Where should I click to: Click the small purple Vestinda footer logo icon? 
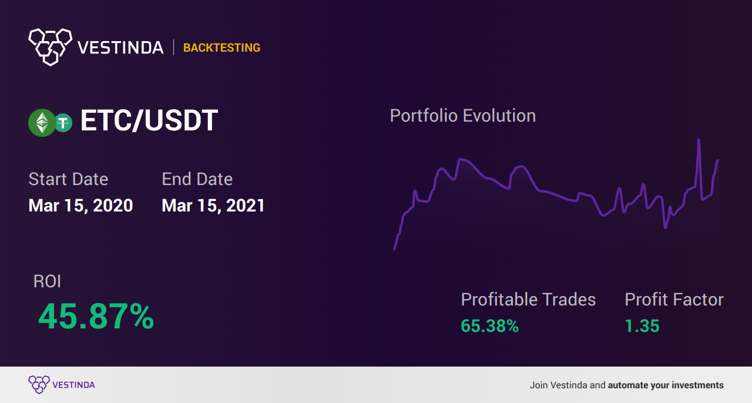[x=39, y=385]
